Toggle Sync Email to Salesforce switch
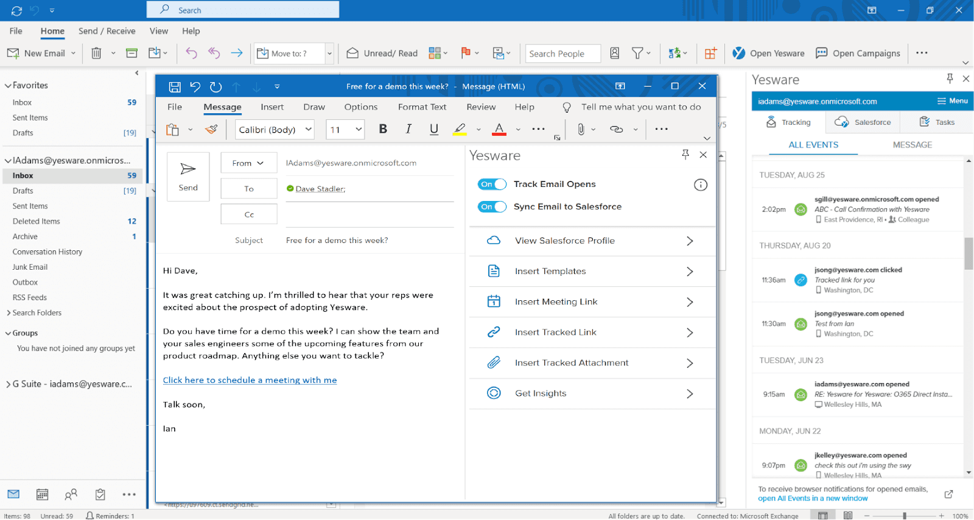974x520 pixels. 492,207
